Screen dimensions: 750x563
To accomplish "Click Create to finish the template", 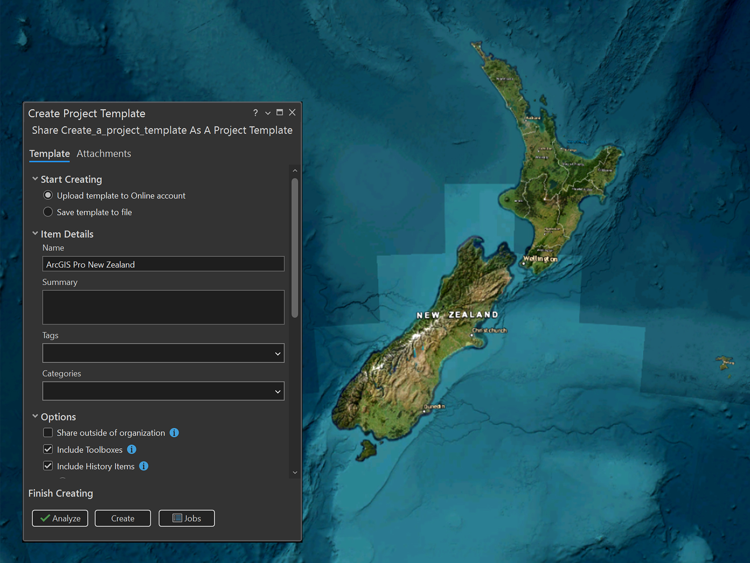I will pyautogui.click(x=122, y=518).
